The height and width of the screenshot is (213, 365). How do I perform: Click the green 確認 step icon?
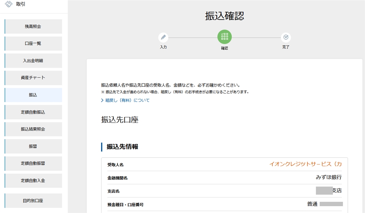[x=225, y=37]
